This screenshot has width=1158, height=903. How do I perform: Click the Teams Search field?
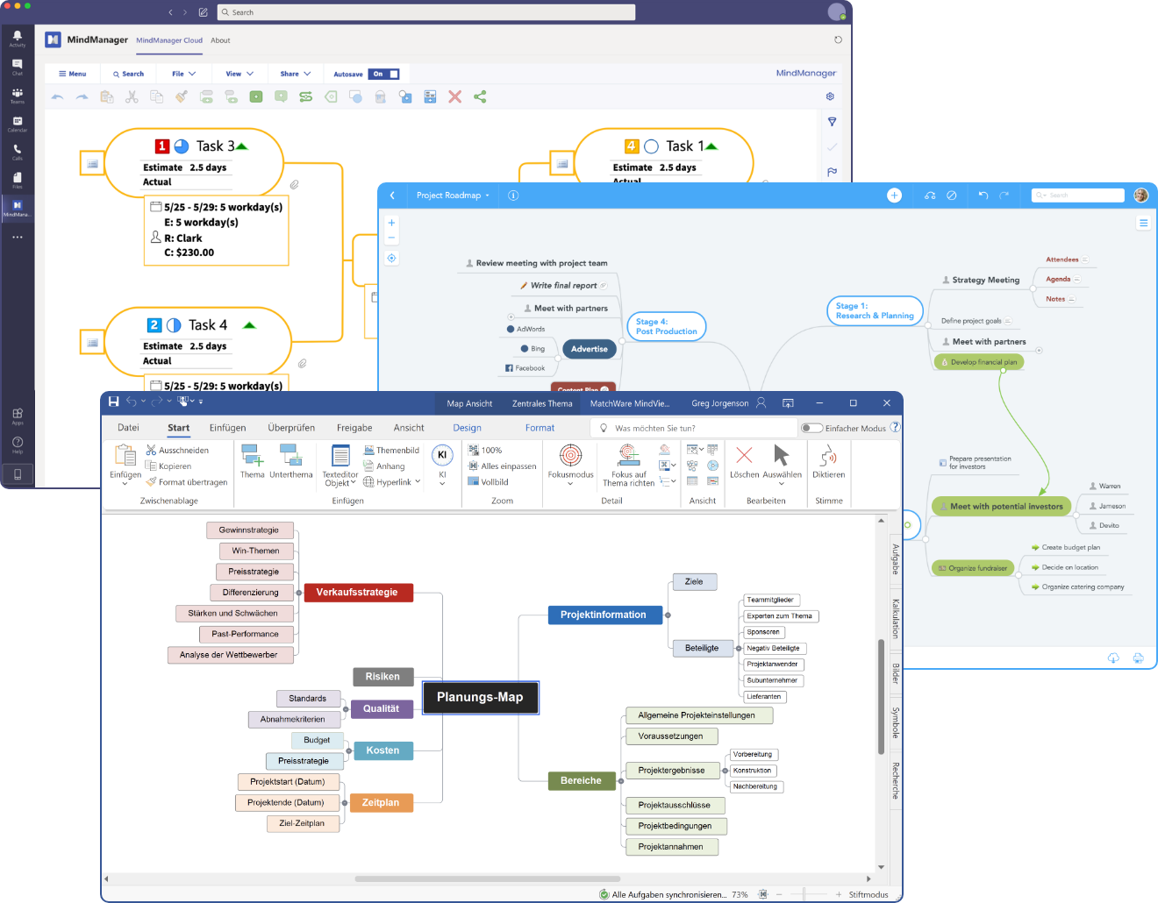pyautogui.click(x=426, y=12)
